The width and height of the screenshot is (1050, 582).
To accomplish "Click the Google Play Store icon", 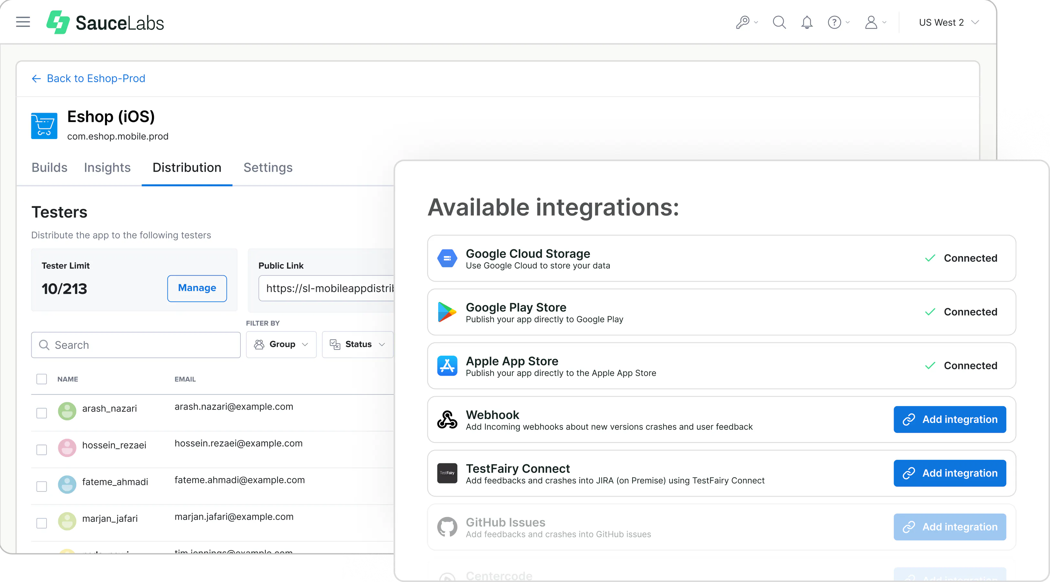I will [x=447, y=312].
